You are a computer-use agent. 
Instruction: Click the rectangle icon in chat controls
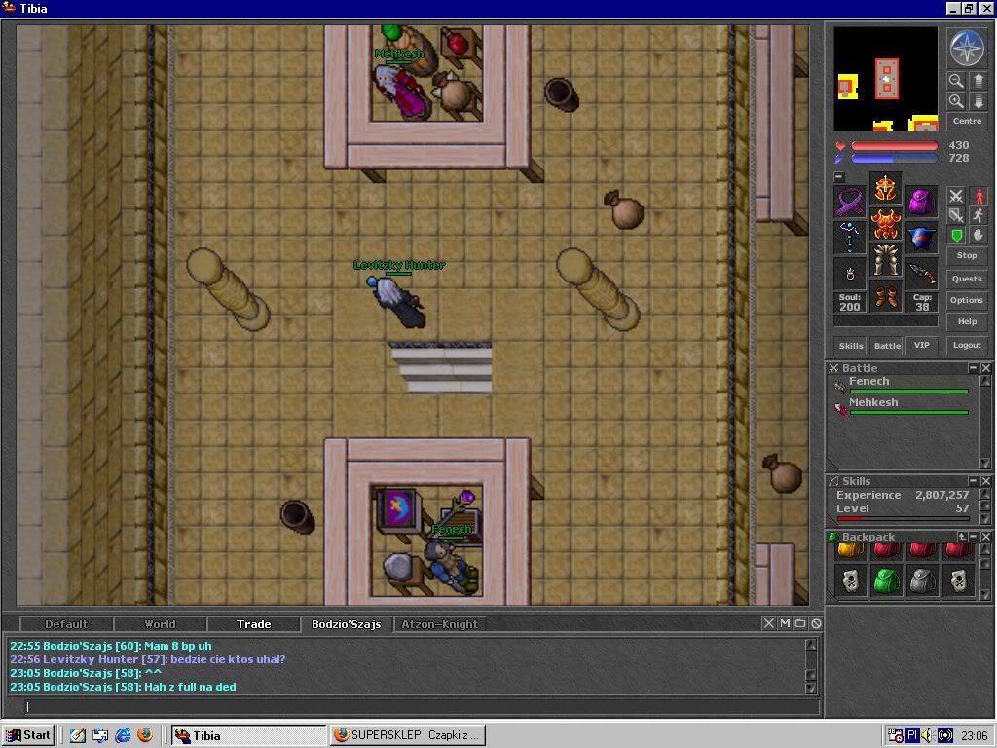(x=800, y=624)
